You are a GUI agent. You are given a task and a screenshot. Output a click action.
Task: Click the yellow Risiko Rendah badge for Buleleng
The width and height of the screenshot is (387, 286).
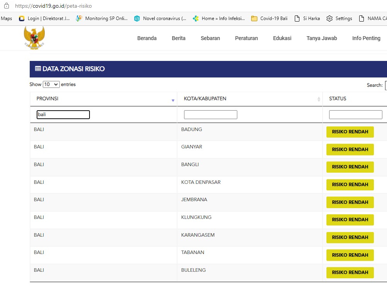[350, 273]
